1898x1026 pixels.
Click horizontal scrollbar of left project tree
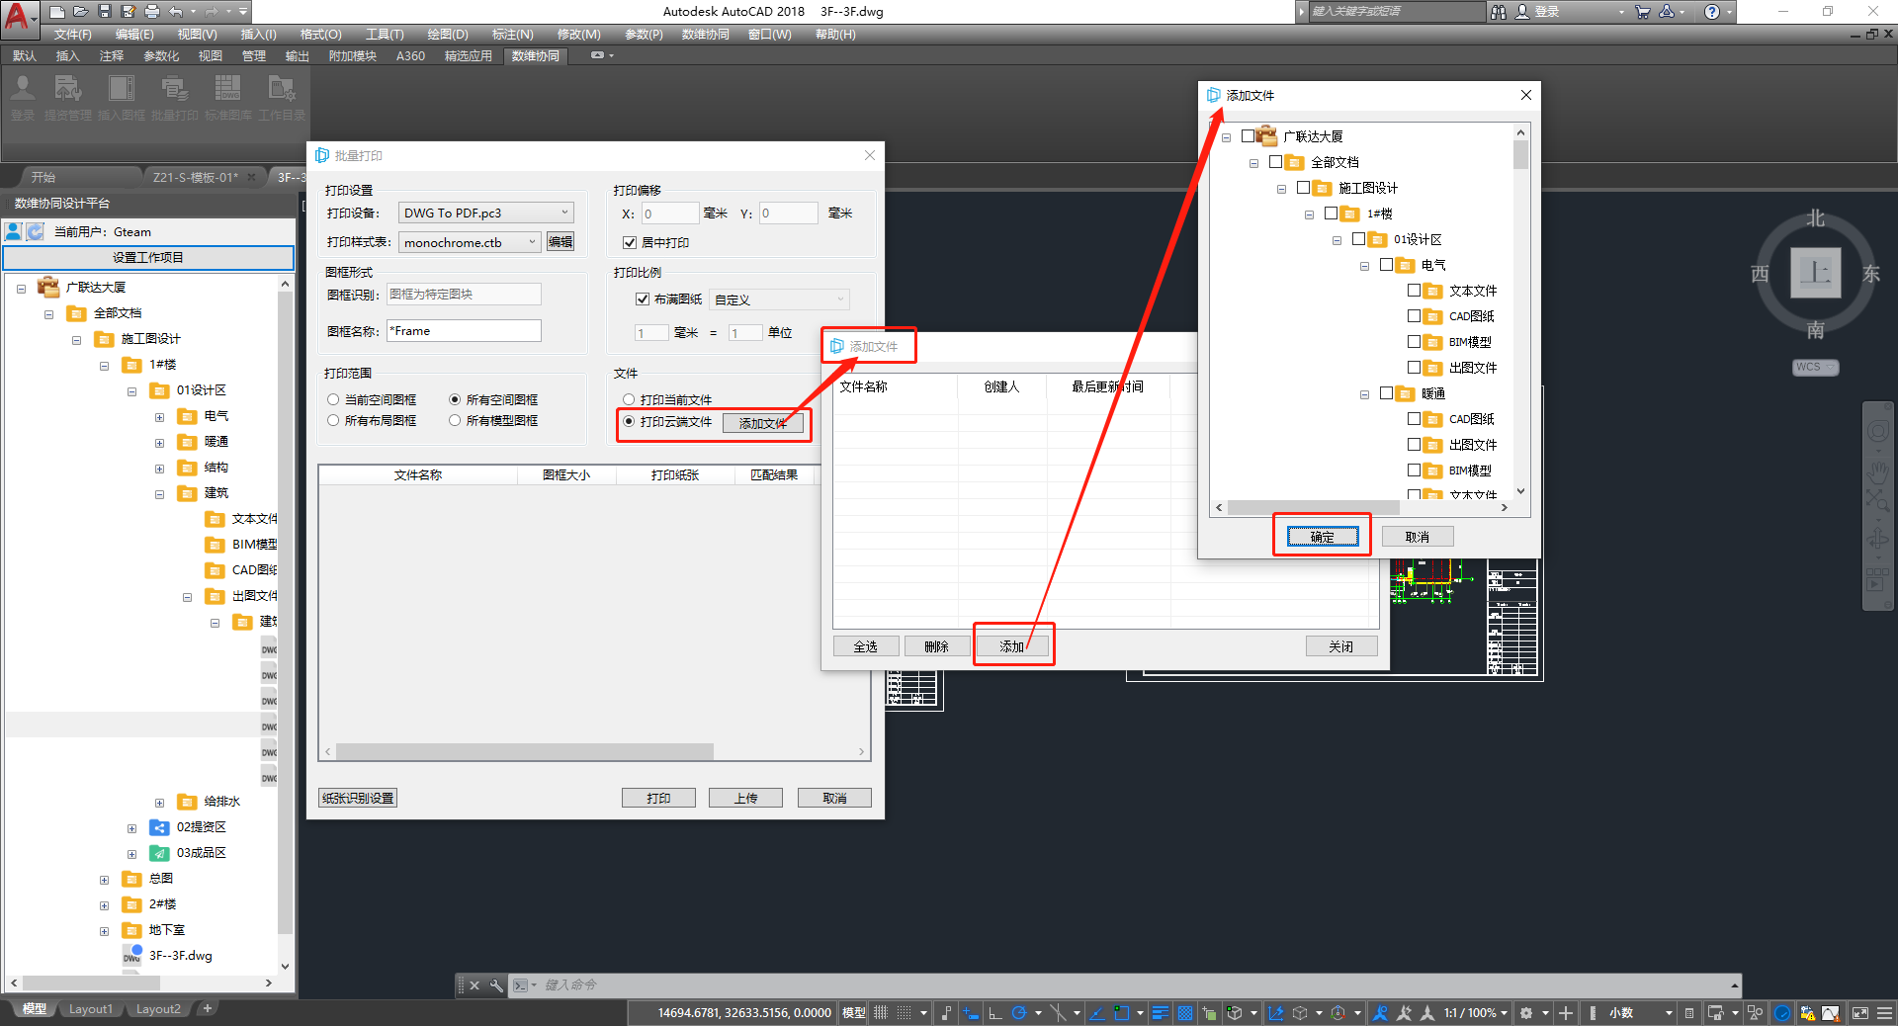[x=91, y=983]
